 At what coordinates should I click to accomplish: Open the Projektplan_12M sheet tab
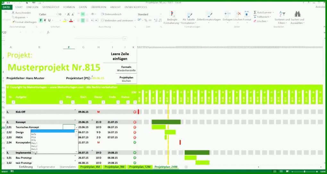point(139,167)
